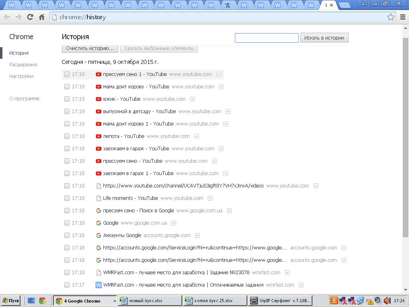Open dropdown for 'Аккаунты Google' entry
This screenshot has width=409, height=307.
[x=197, y=235]
